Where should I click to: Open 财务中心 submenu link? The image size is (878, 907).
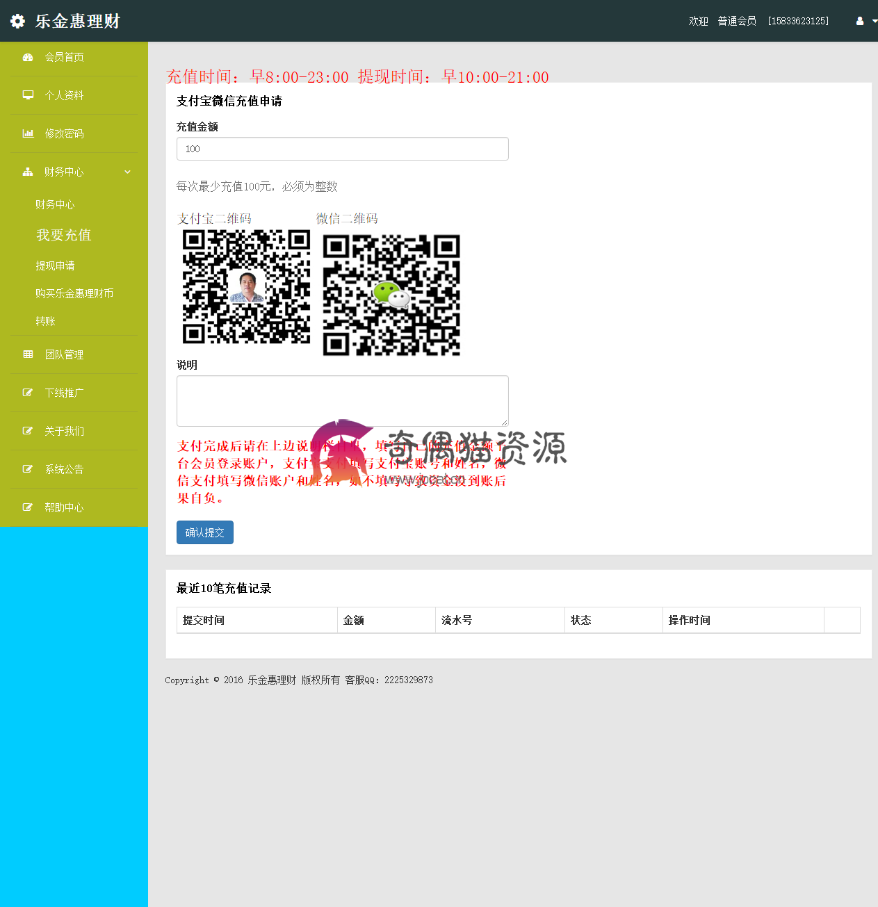coord(55,204)
